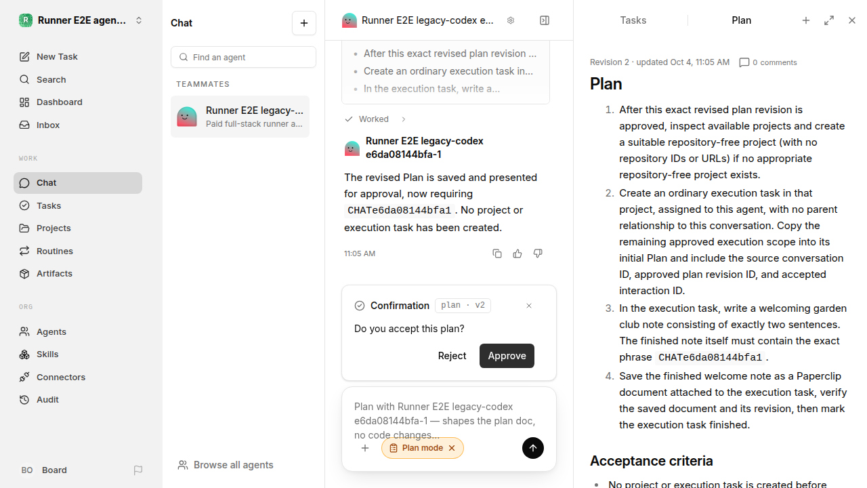
Task: Switch to the Plan tab in right panel
Action: (x=742, y=20)
